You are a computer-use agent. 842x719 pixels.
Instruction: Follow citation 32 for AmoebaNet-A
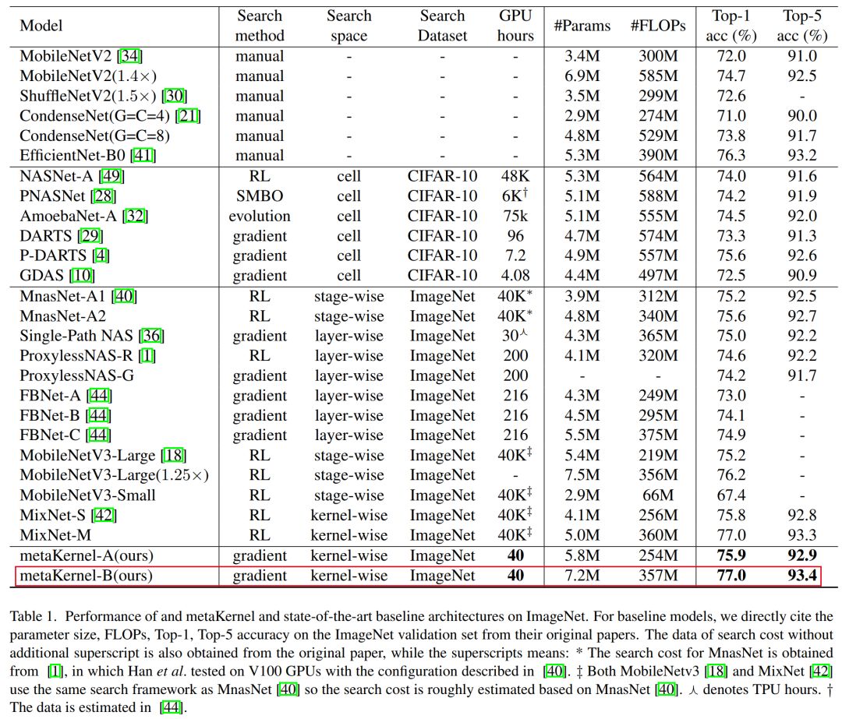click(136, 216)
